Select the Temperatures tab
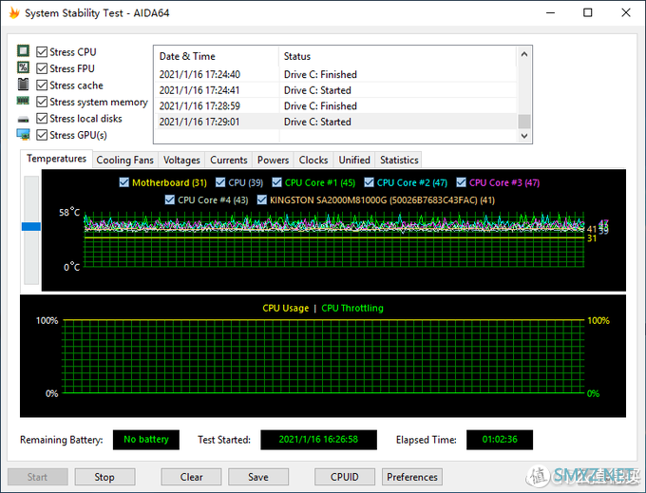The height and width of the screenshot is (493, 646). coord(56,159)
